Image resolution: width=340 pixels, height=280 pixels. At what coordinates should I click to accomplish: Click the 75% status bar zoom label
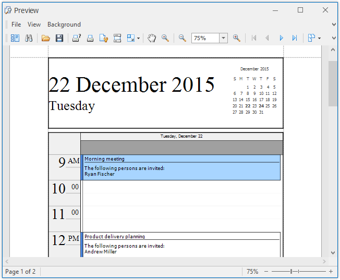[252, 272]
